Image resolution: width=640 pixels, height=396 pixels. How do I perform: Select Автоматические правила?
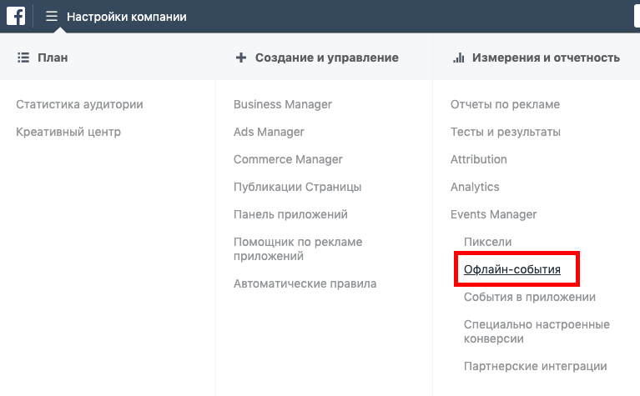pos(305,283)
